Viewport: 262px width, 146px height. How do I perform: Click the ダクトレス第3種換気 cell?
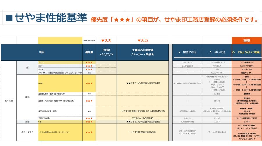[x=187, y=132]
